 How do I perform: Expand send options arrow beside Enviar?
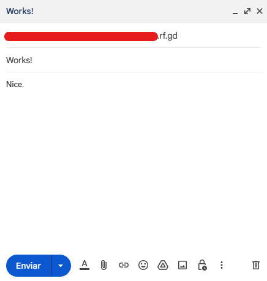tap(61, 266)
